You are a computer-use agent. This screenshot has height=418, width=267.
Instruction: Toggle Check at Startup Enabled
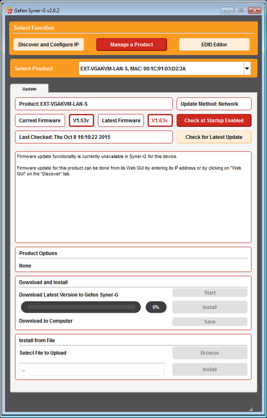click(x=214, y=120)
